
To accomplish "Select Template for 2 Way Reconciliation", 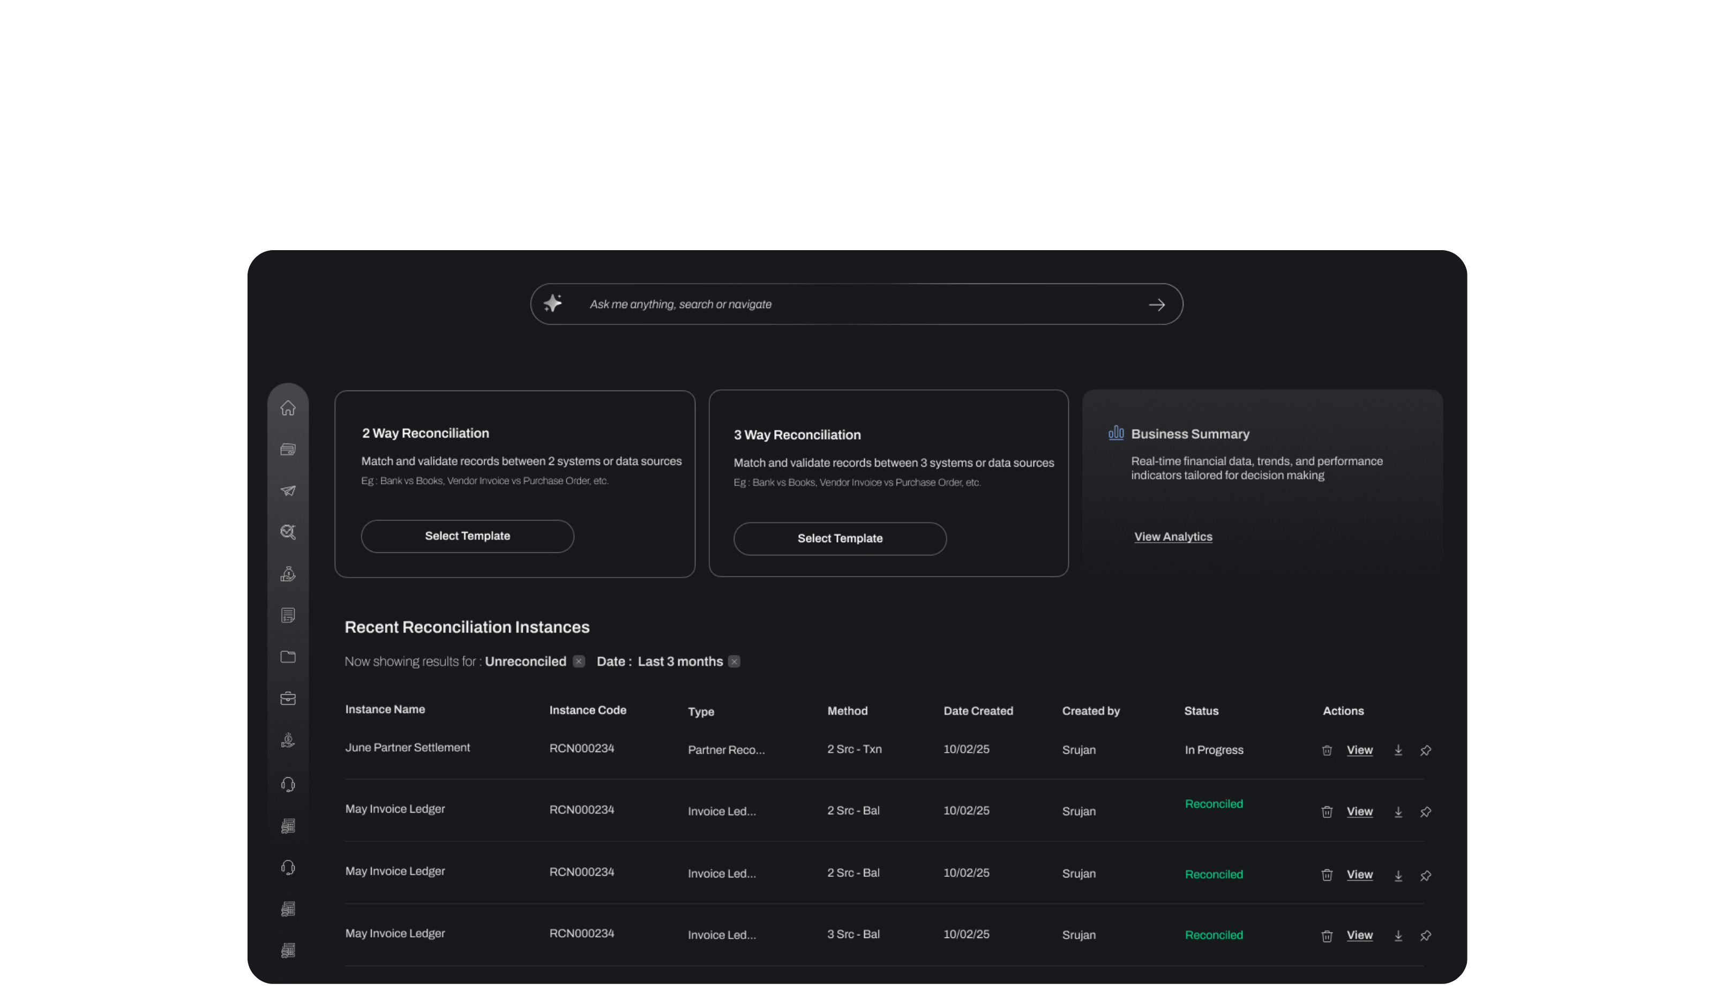I will (x=467, y=536).
